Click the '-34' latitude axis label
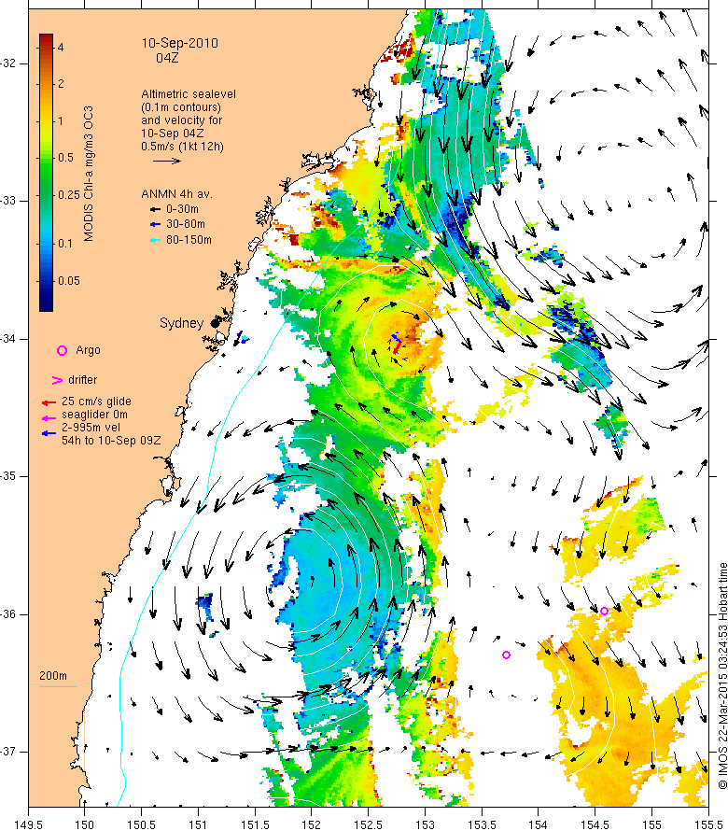 click(8, 339)
